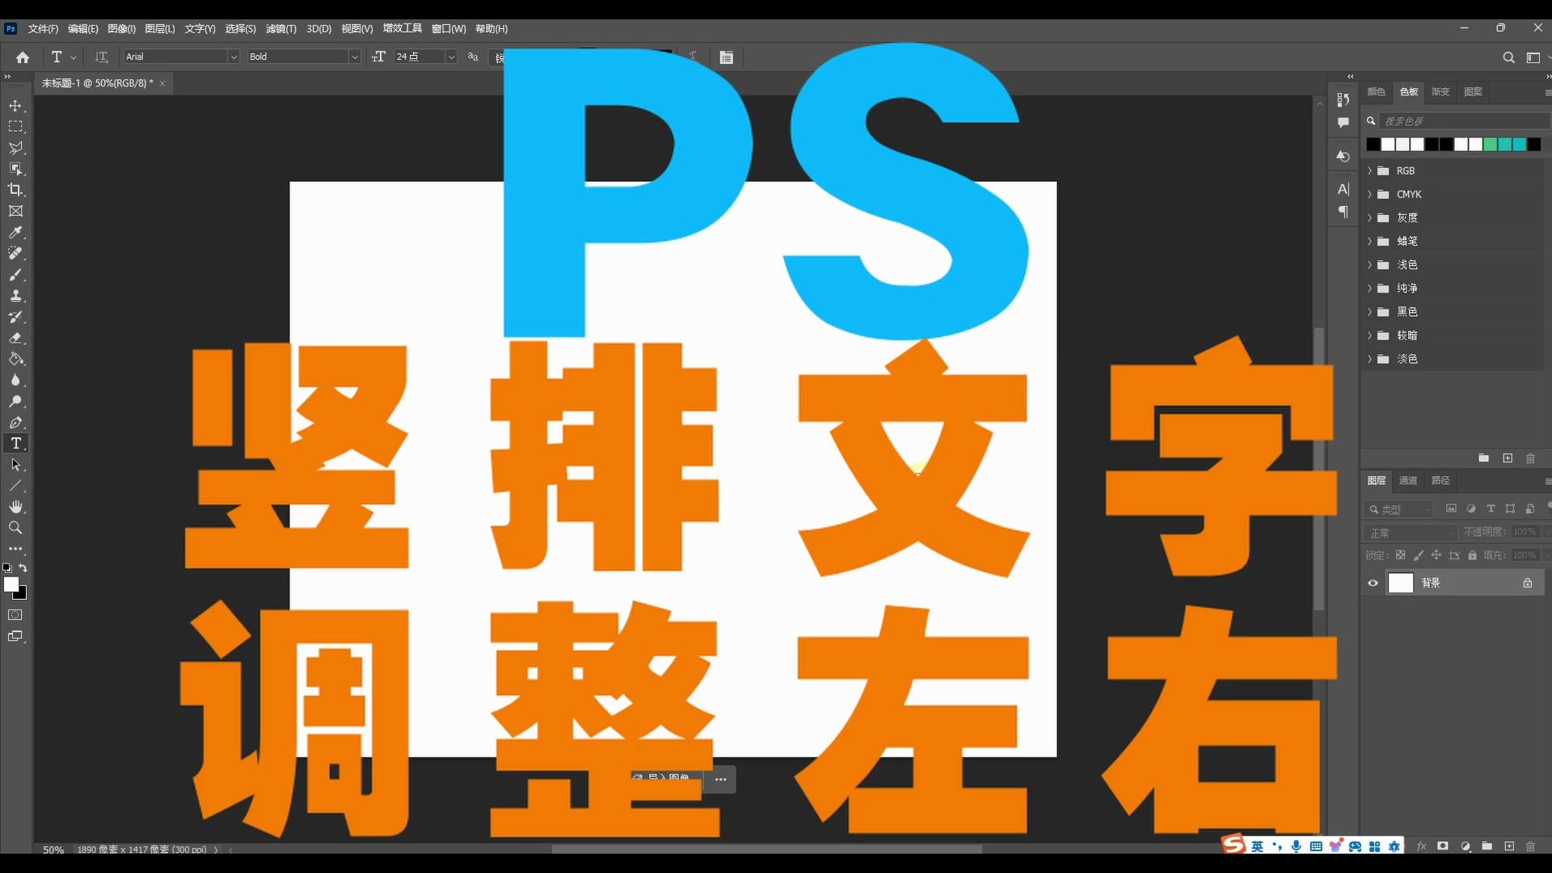This screenshot has width=1552, height=873.
Task: Select the Paint Bucket tool
Action: [15, 359]
